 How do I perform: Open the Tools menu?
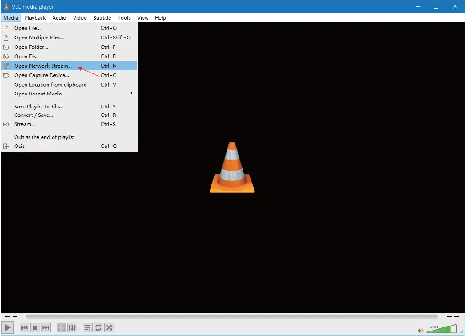tap(124, 18)
